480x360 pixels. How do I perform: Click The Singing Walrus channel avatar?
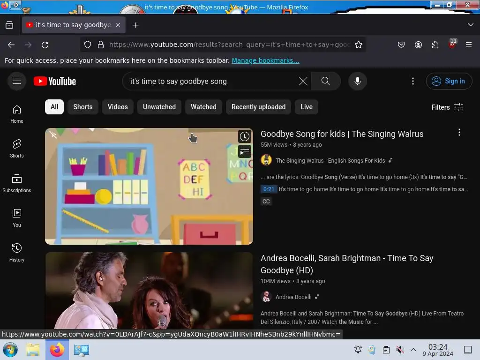pyautogui.click(x=266, y=160)
